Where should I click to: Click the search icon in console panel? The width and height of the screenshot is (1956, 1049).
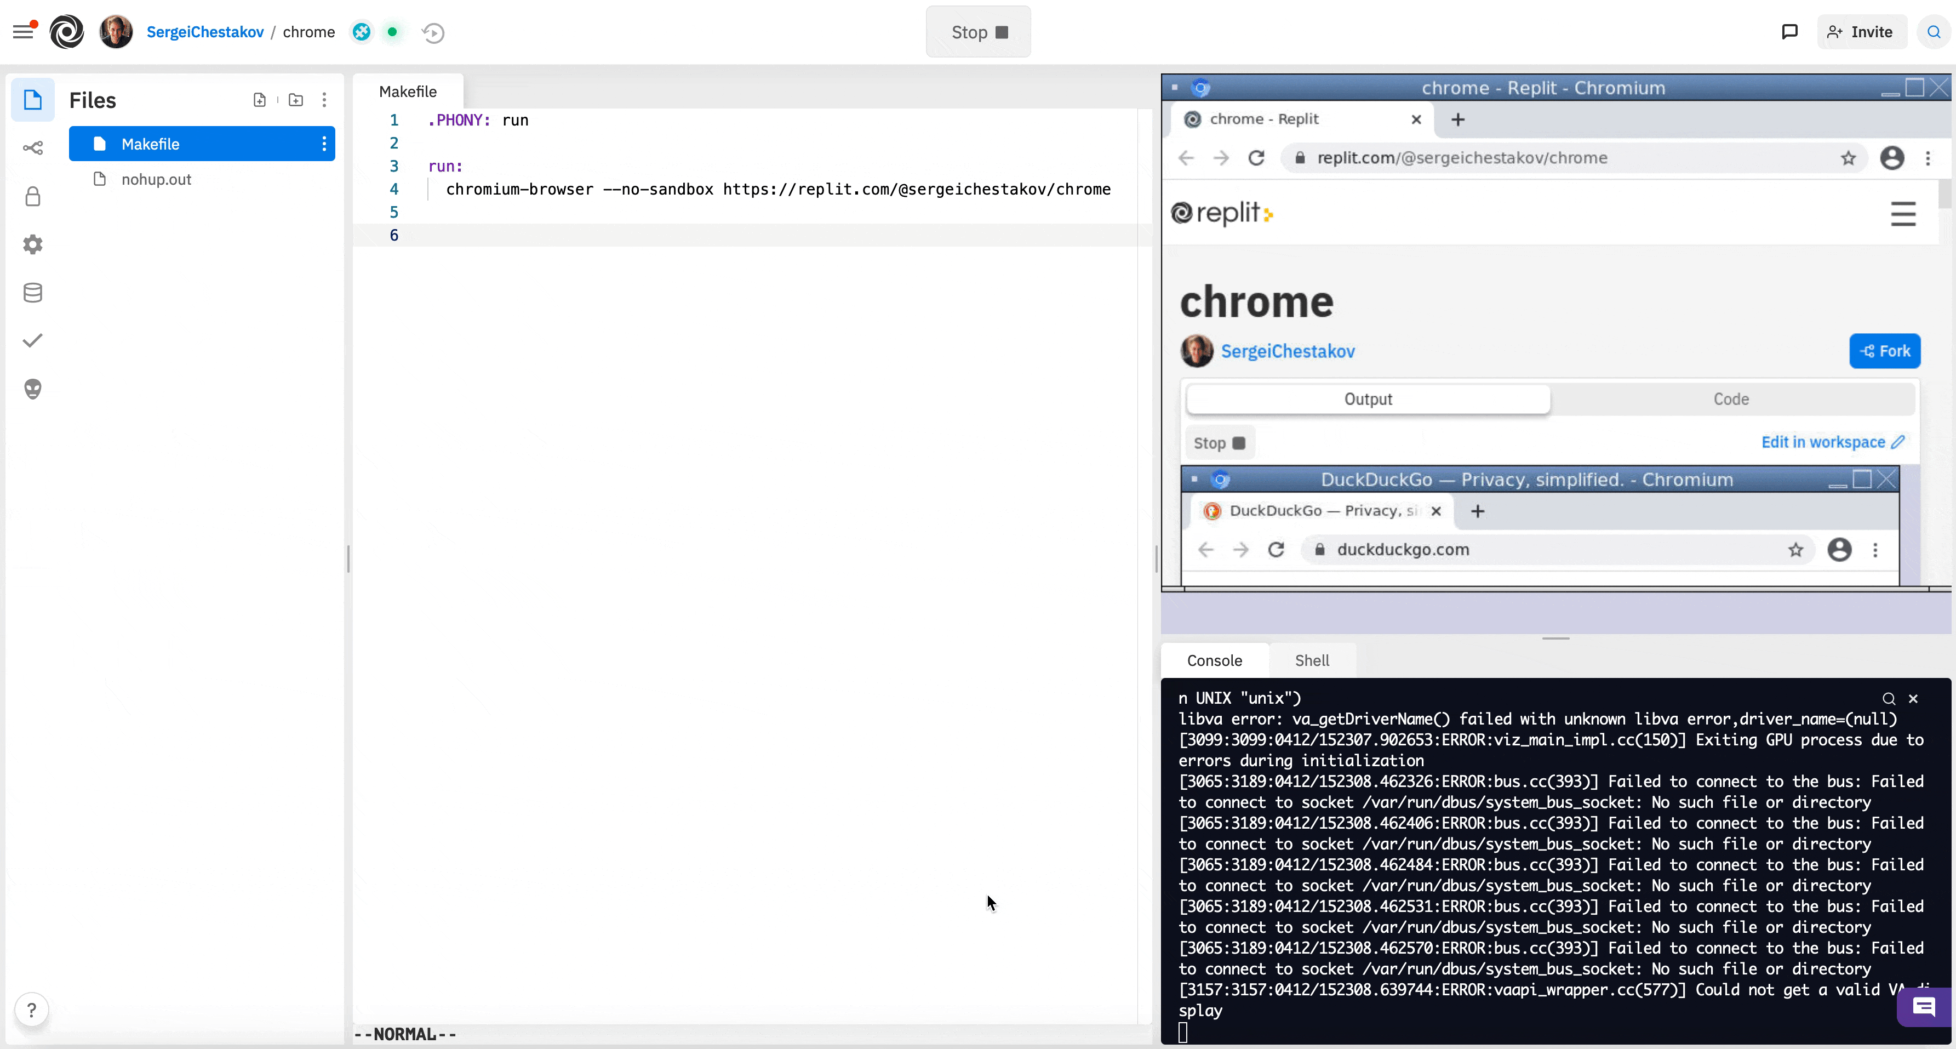pyautogui.click(x=1889, y=699)
